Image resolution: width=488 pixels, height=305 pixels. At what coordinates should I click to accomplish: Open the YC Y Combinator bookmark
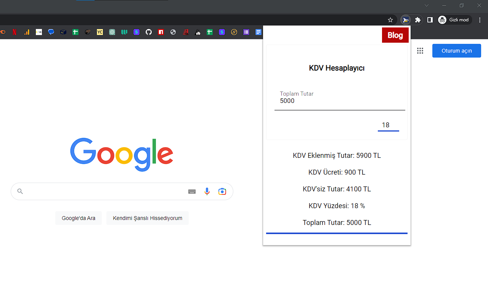point(100,32)
